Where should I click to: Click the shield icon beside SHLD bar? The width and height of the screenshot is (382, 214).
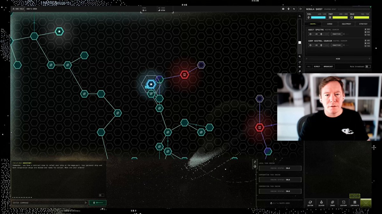click(x=351, y=17)
